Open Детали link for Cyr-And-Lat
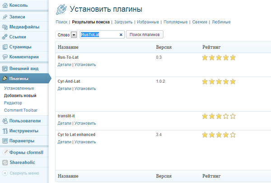The image size is (271, 183). tap(64, 89)
